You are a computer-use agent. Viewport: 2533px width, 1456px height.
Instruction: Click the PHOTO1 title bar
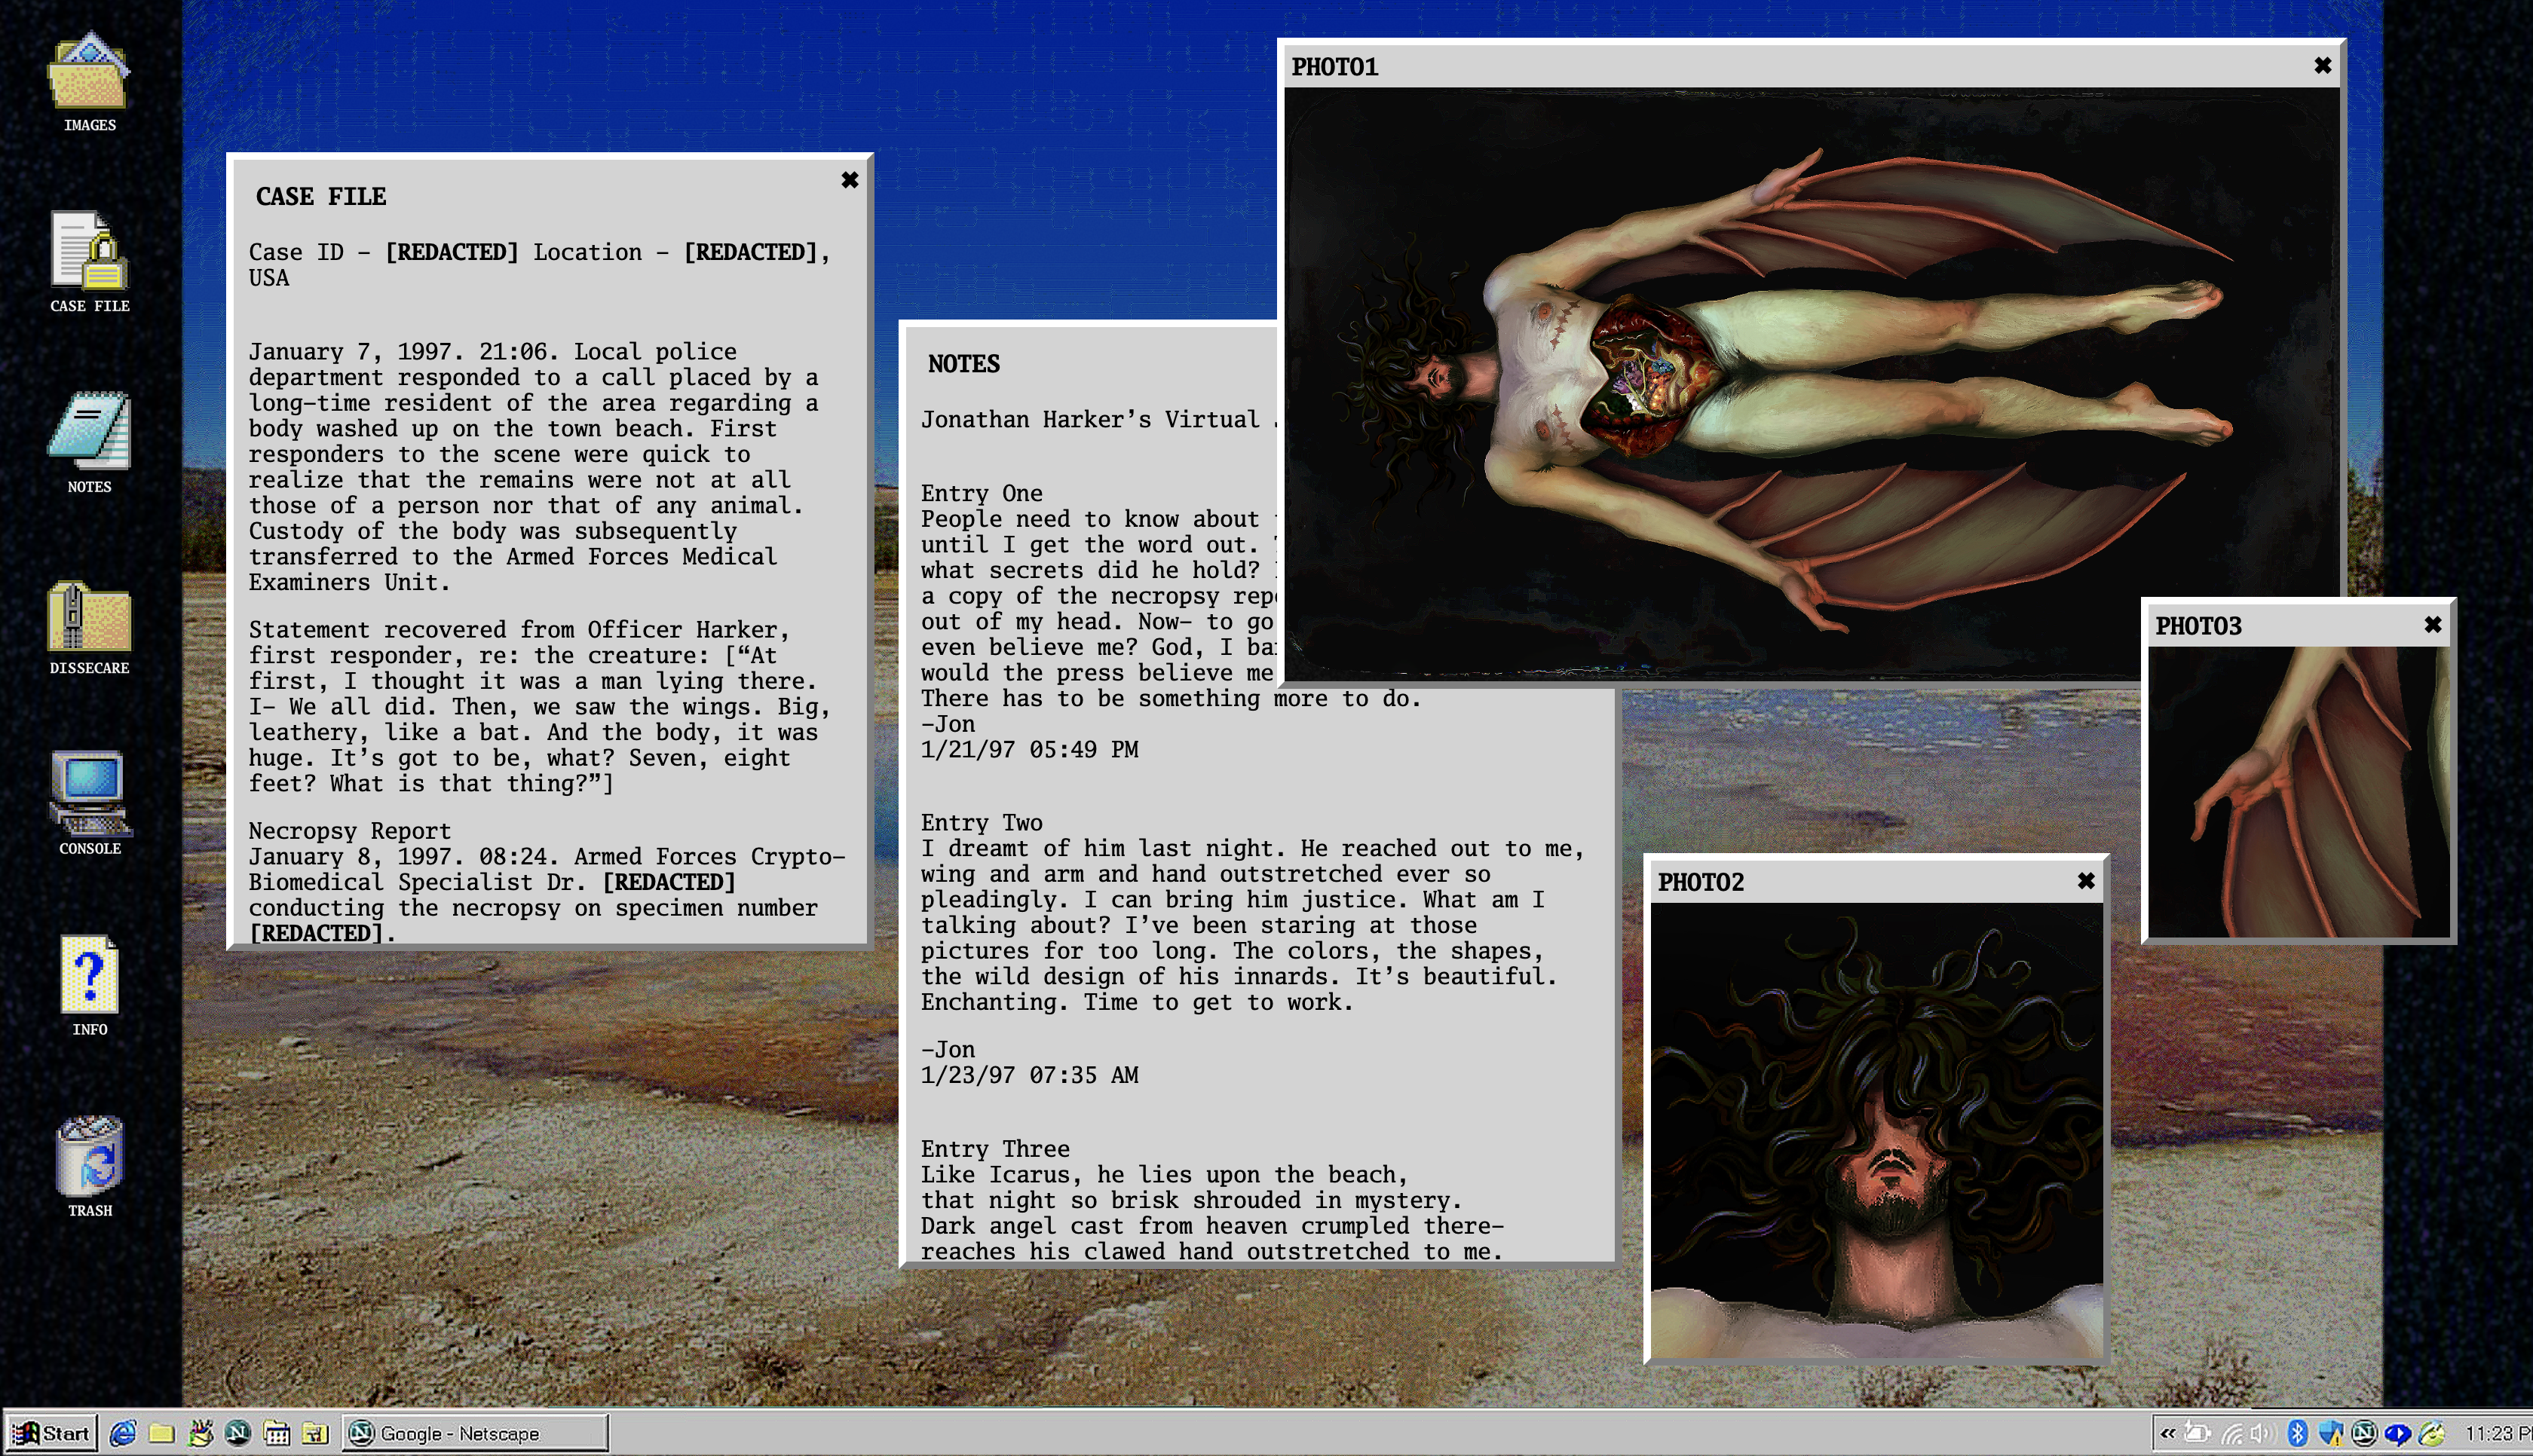[1800, 67]
